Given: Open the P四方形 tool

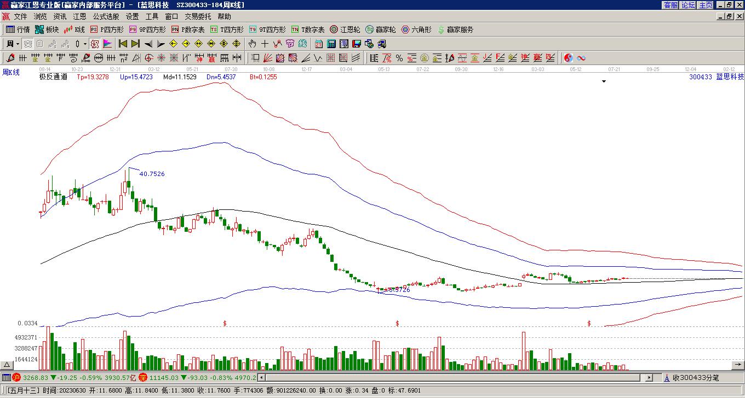Looking at the screenshot, I should 107,30.
